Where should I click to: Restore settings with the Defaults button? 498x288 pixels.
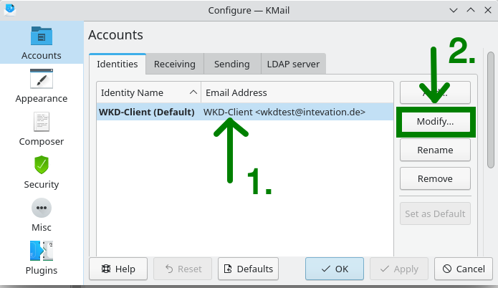(x=249, y=269)
